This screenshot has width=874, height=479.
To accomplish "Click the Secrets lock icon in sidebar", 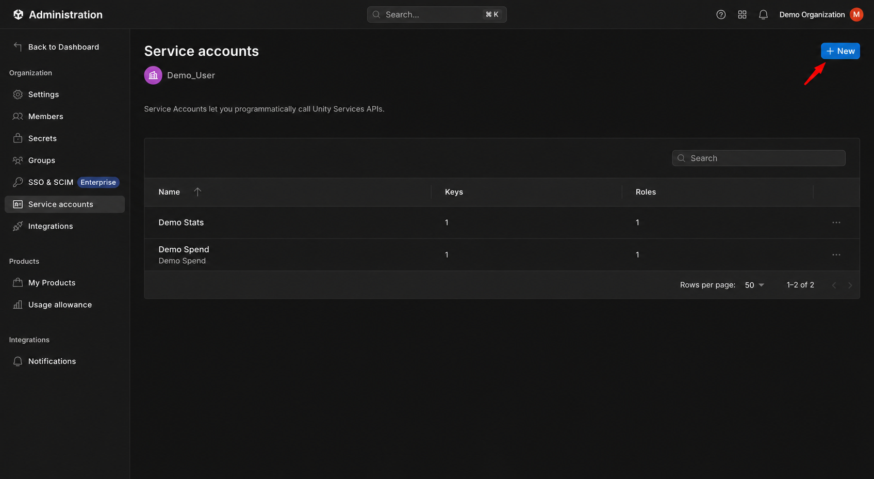I will point(18,138).
